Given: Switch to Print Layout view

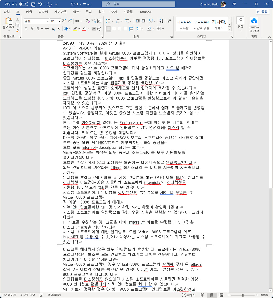Looking at the screenshot, I should [x=212, y=295].
